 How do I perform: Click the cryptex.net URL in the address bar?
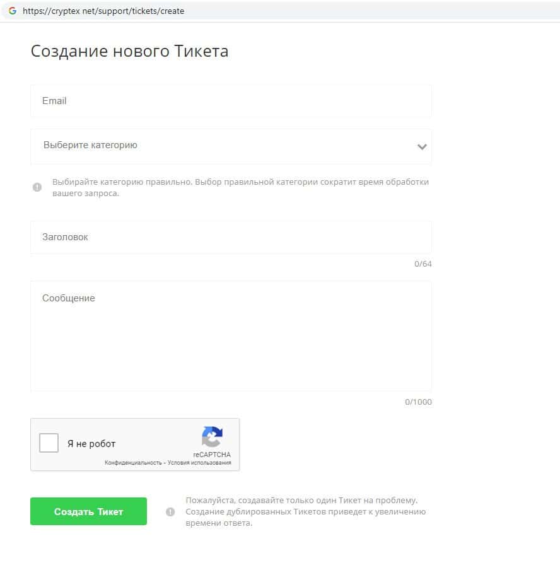(x=103, y=11)
